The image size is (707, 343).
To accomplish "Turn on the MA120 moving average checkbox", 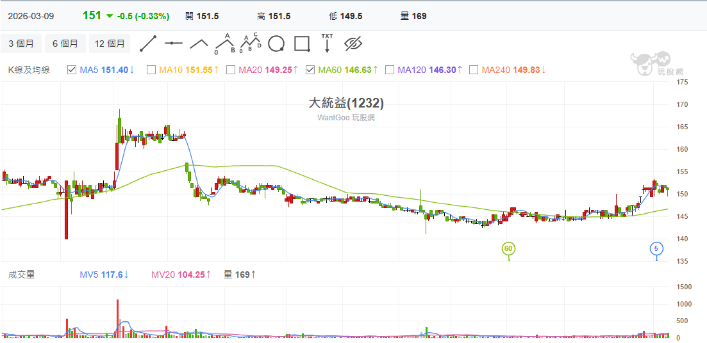I will tap(390, 70).
